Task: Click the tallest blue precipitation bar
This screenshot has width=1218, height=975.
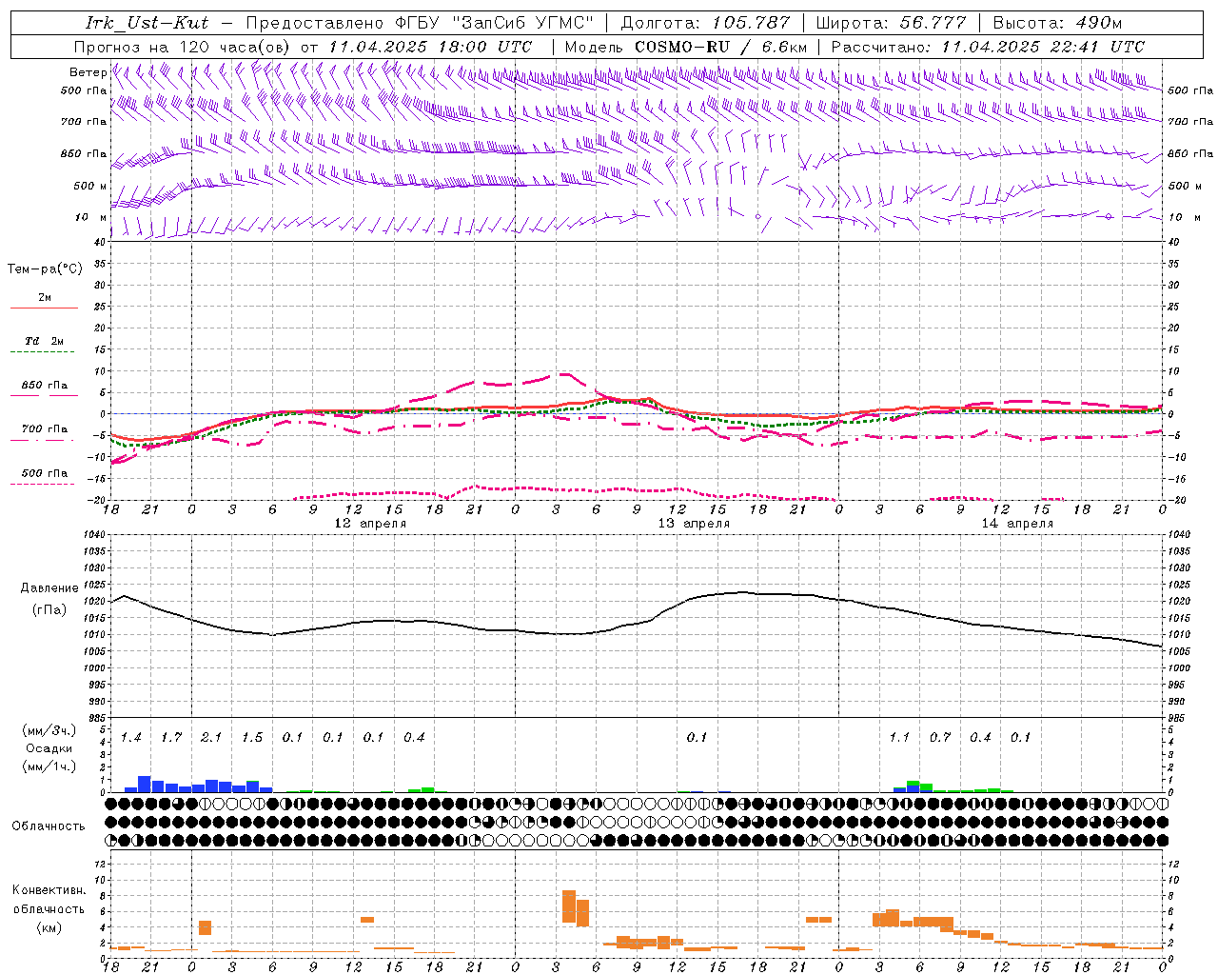Action: tap(145, 785)
